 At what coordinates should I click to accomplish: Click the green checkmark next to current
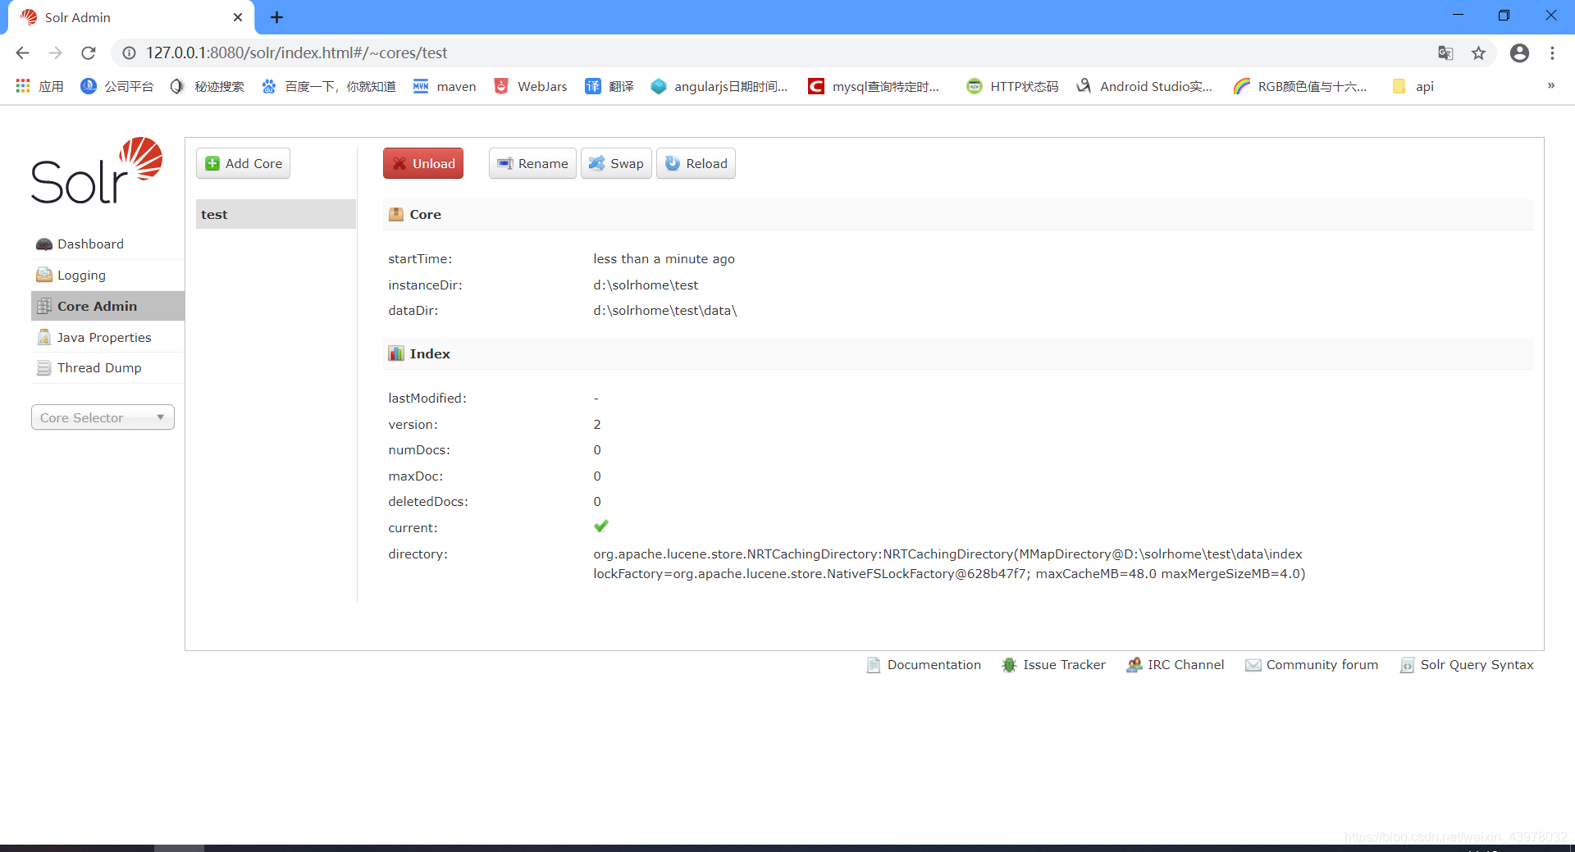(x=601, y=526)
